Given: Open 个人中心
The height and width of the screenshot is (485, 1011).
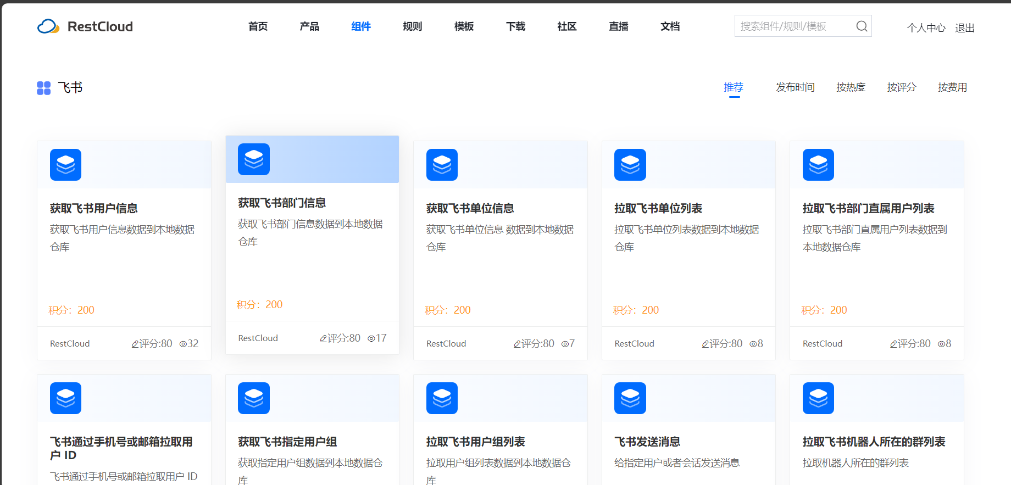Looking at the screenshot, I should [926, 28].
